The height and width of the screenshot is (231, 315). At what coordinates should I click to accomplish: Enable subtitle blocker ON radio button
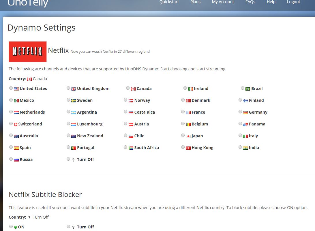pos(11,227)
